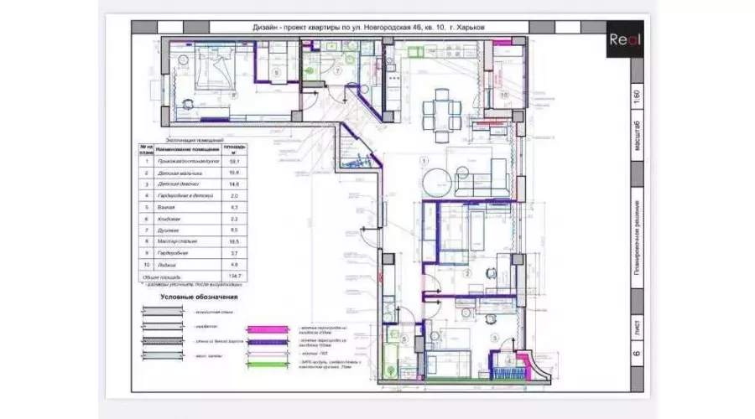This screenshot has width=755, height=419.
Task: Click the green panel legend swatch
Action: 268,365
